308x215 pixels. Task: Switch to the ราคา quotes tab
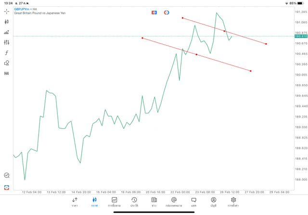[x=75, y=202]
